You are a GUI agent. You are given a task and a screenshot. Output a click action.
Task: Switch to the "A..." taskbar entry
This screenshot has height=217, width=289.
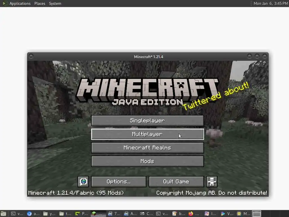click(130, 214)
